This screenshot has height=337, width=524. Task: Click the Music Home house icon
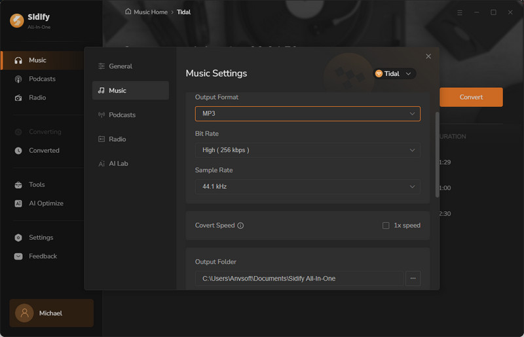[128, 12]
